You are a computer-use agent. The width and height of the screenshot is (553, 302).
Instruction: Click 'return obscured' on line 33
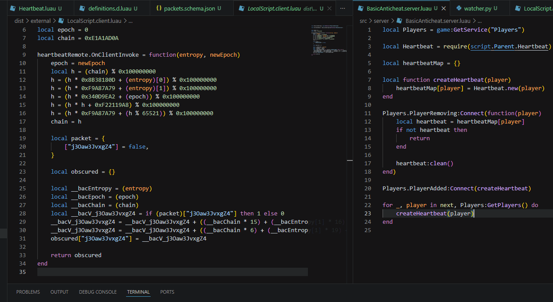tap(76, 255)
